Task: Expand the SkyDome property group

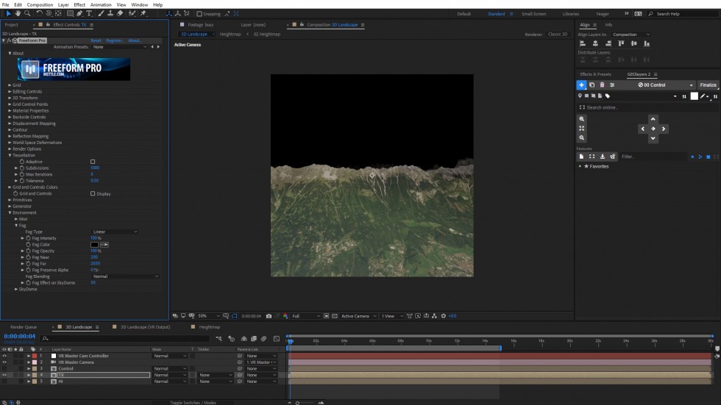Action: [16, 289]
